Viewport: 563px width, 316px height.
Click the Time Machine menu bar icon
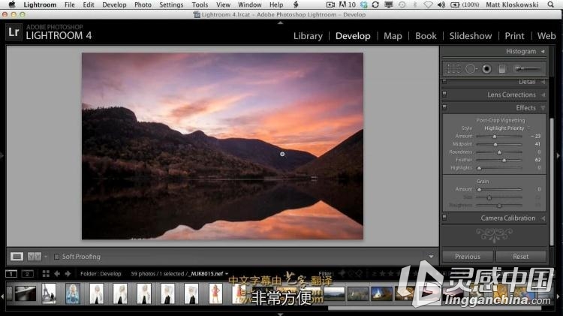click(x=402, y=5)
